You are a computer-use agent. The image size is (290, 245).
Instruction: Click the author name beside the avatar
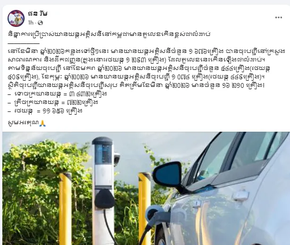[38, 14]
